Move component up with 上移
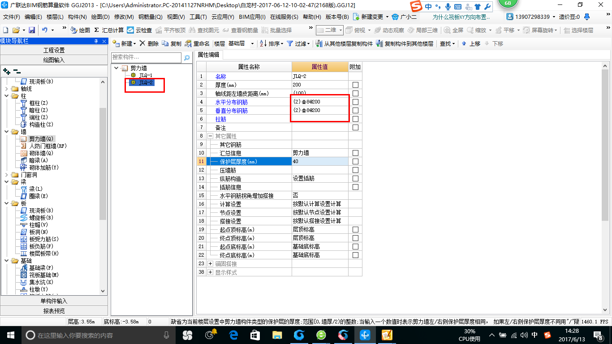This screenshot has height=344, width=612. point(471,43)
